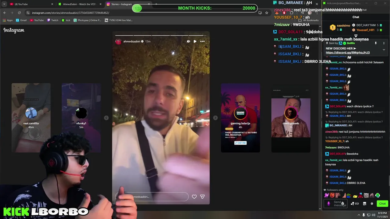Go to the next story arrow

[x=215, y=118]
